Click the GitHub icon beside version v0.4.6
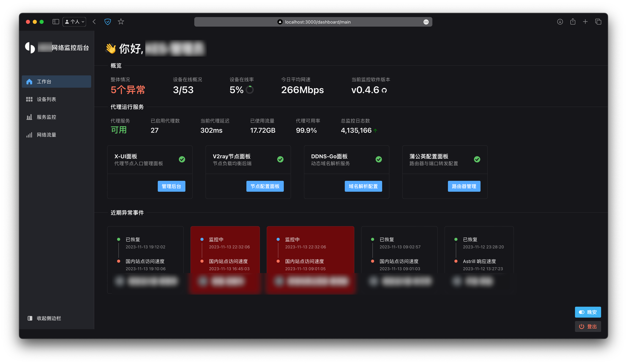627x364 pixels. tap(384, 90)
